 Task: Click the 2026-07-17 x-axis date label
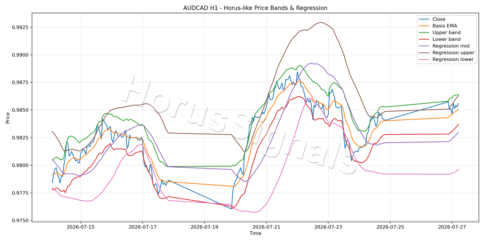pos(142,227)
